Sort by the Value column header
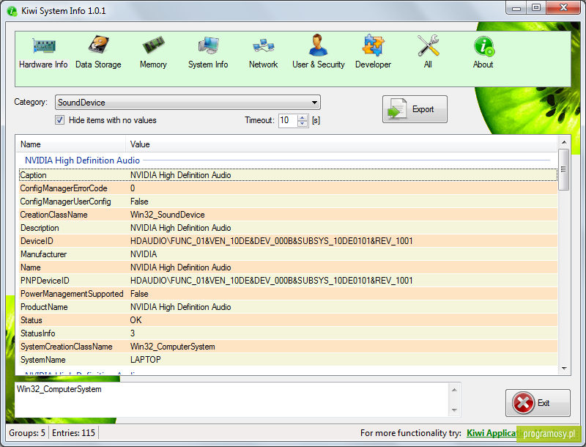Image resolution: width=586 pixels, height=447 pixels. 341,144
